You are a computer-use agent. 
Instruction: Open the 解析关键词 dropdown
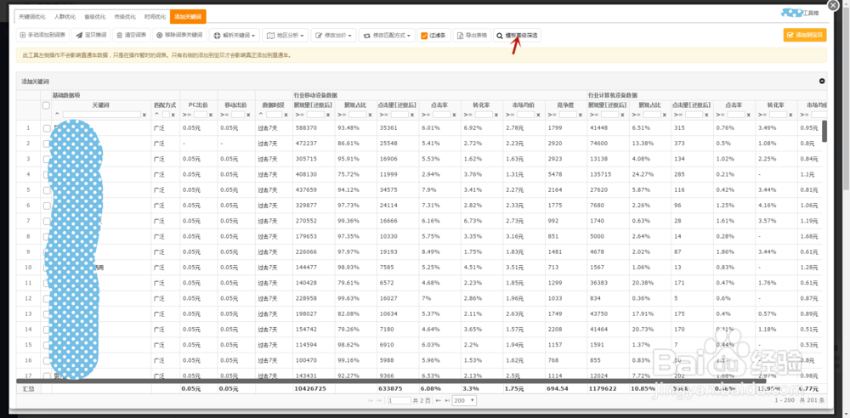pos(235,35)
